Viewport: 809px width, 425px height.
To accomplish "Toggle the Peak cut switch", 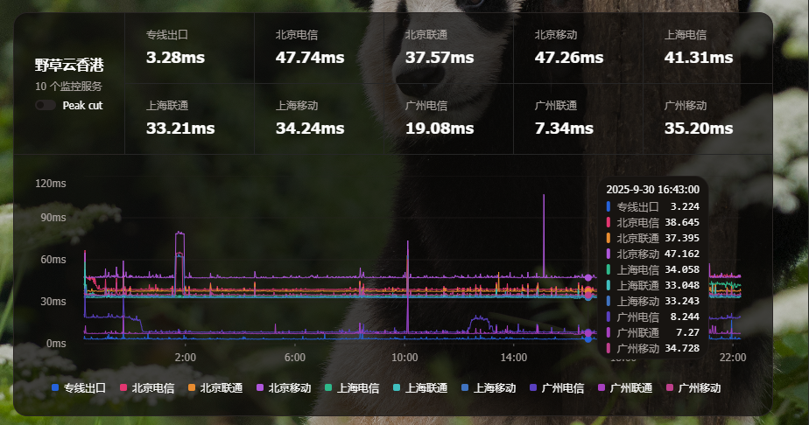I will [x=46, y=105].
